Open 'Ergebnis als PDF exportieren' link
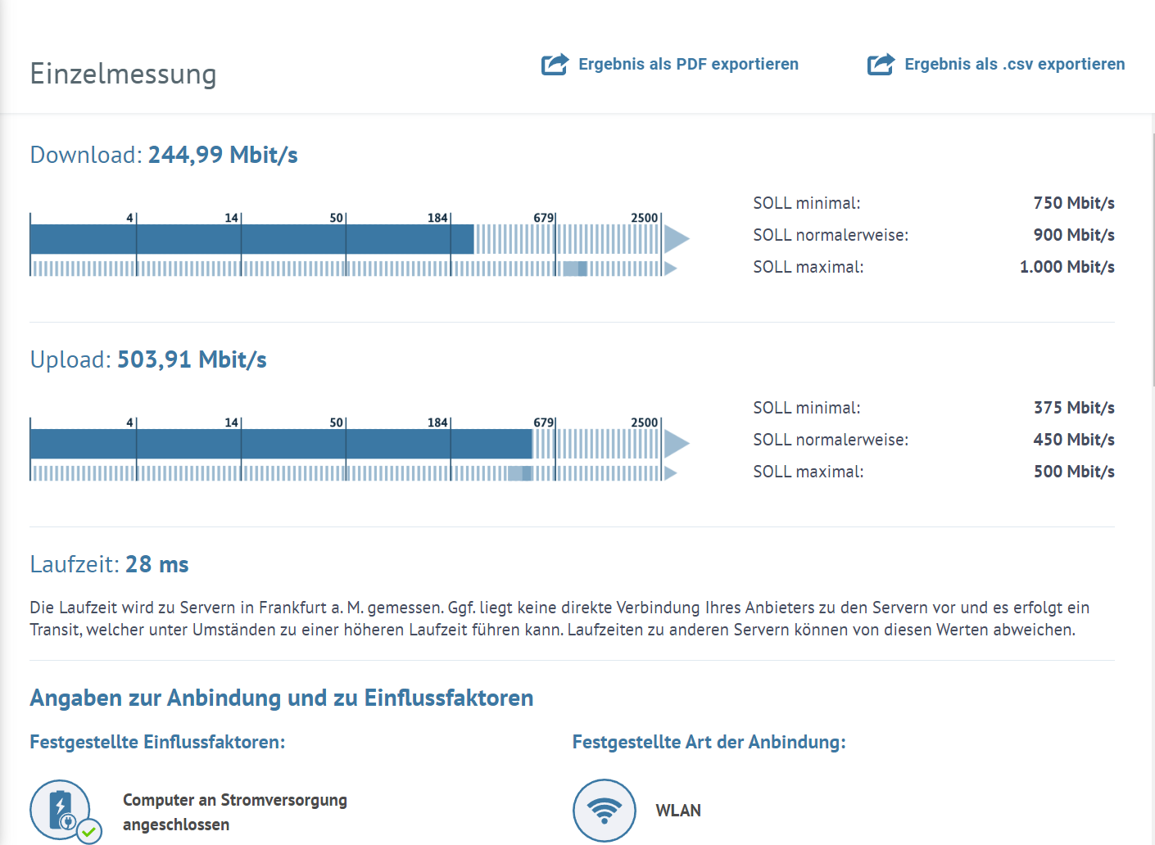The height and width of the screenshot is (845, 1155). [x=688, y=64]
